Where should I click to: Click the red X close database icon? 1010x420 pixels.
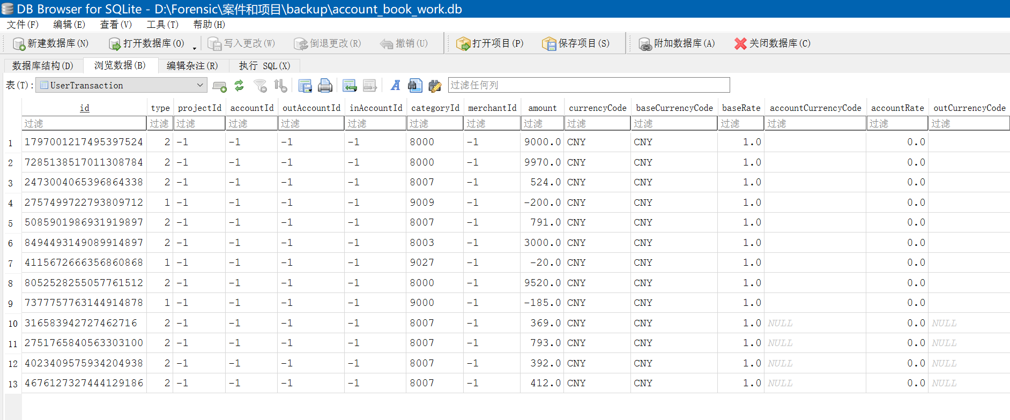740,43
